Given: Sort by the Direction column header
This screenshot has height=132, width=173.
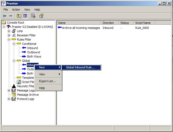Looking at the screenshot, I should pos(110,23).
